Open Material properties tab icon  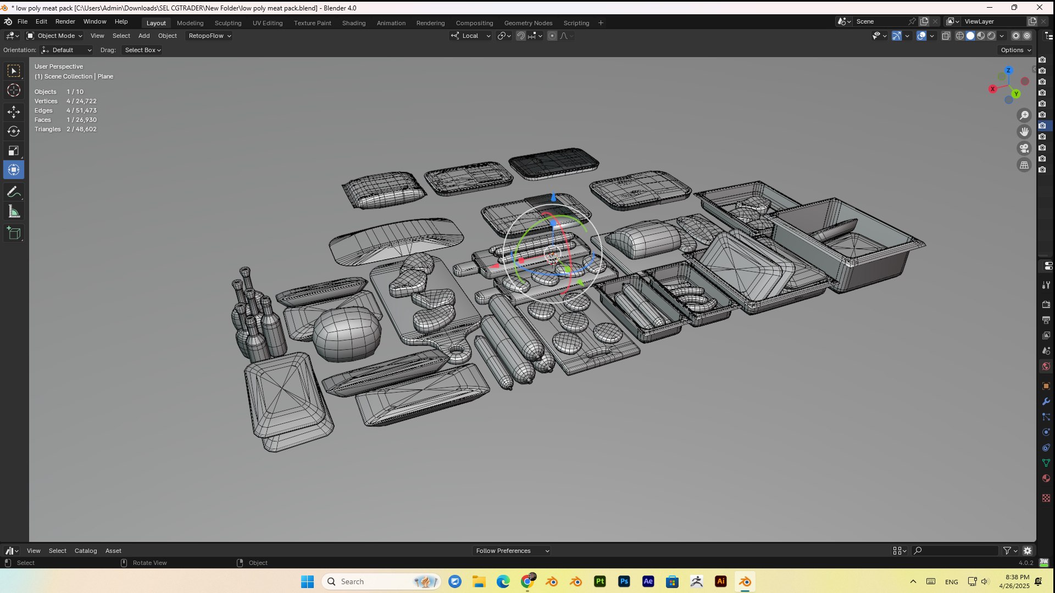coord(1046,478)
